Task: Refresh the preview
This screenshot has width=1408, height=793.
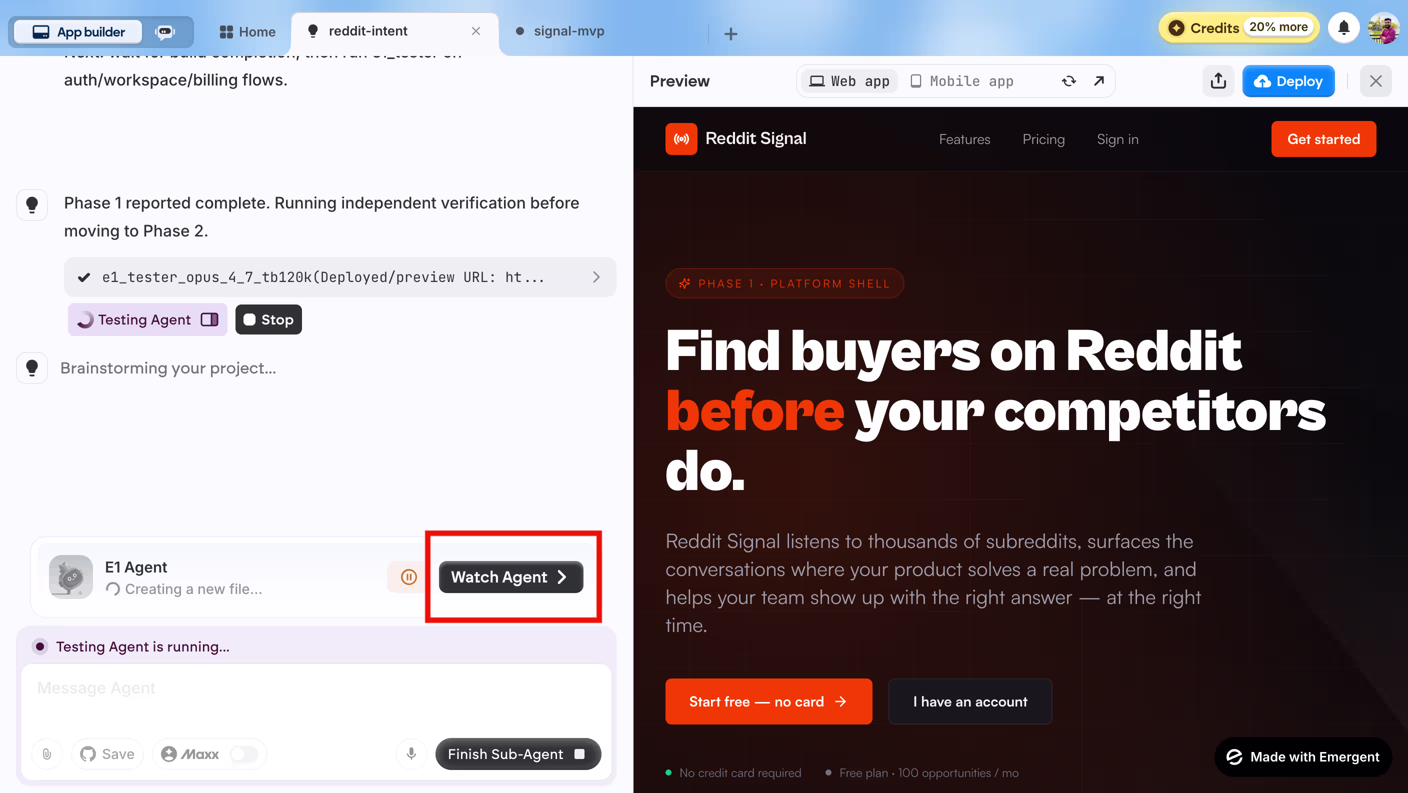Action: click(1068, 81)
